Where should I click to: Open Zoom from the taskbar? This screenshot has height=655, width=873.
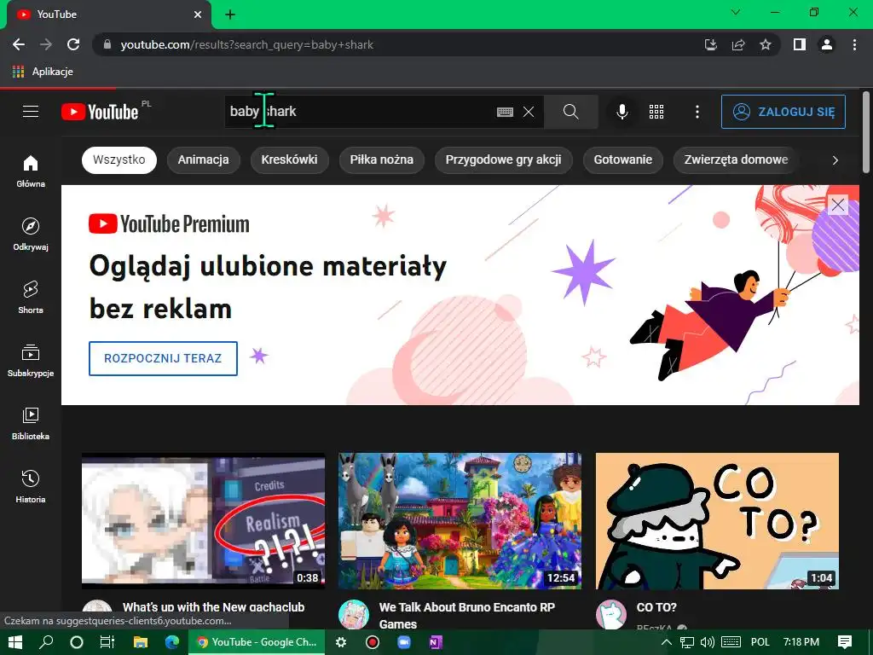click(404, 642)
